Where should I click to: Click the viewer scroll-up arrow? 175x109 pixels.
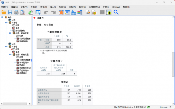coord(173,17)
